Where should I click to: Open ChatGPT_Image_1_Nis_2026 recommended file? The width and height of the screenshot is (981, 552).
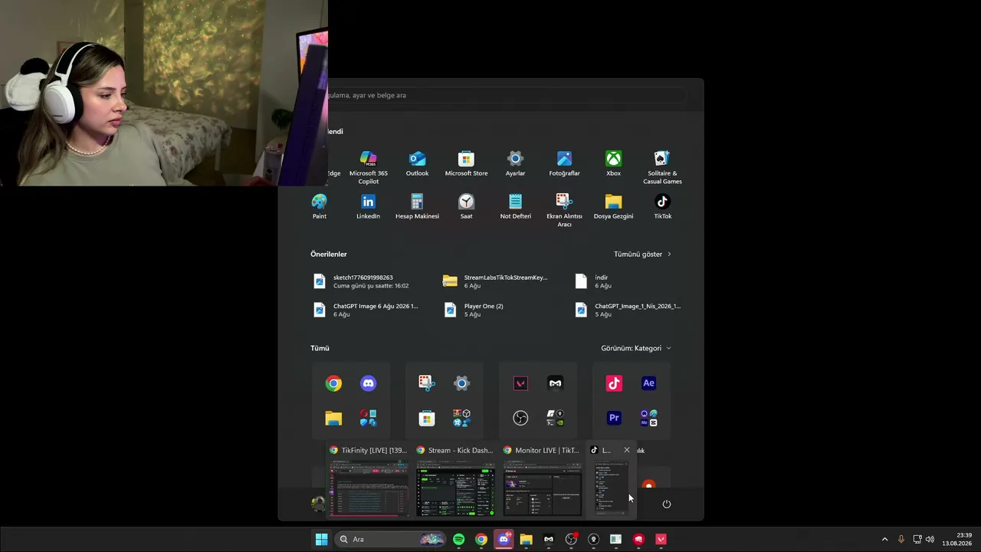pos(627,310)
